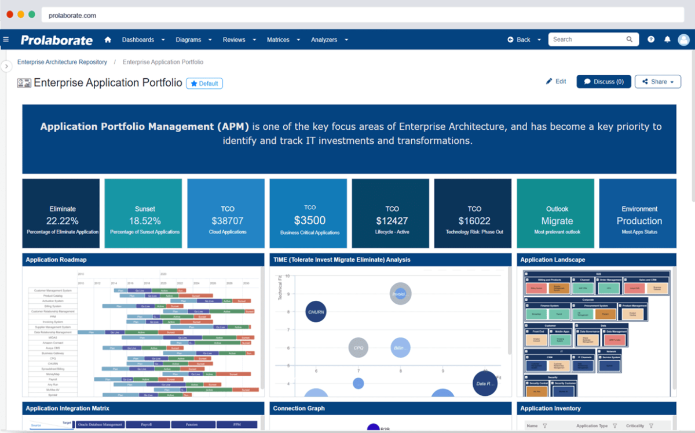Open the help question mark icon
Viewport: 695px width, 433px height.
[651, 39]
